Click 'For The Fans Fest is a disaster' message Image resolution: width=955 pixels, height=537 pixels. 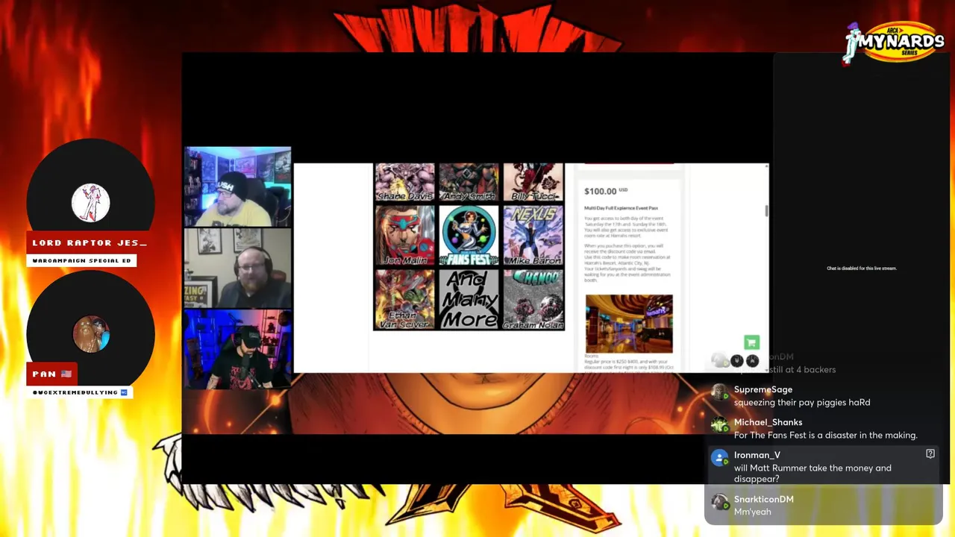coord(826,436)
